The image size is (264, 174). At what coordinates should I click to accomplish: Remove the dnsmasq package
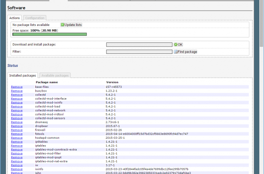tap(17, 122)
